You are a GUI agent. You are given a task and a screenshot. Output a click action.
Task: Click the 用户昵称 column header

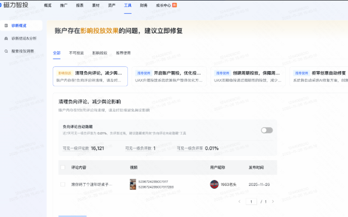218,167
